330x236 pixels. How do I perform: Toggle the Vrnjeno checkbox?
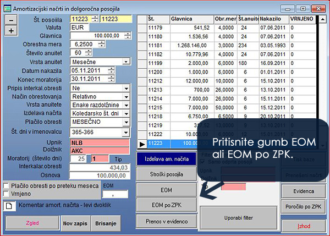pyautogui.click(x=7, y=194)
